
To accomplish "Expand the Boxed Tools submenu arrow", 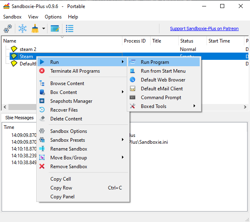I will click(x=194, y=106).
